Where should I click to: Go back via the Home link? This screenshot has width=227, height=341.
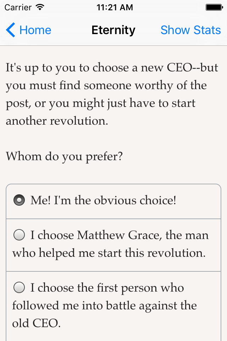(35, 30)
